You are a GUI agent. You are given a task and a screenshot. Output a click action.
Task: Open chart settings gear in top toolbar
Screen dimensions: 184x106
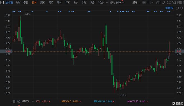click(x=144, y=2)
